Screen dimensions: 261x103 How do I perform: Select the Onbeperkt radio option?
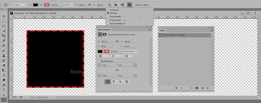[x=108, y=10]
